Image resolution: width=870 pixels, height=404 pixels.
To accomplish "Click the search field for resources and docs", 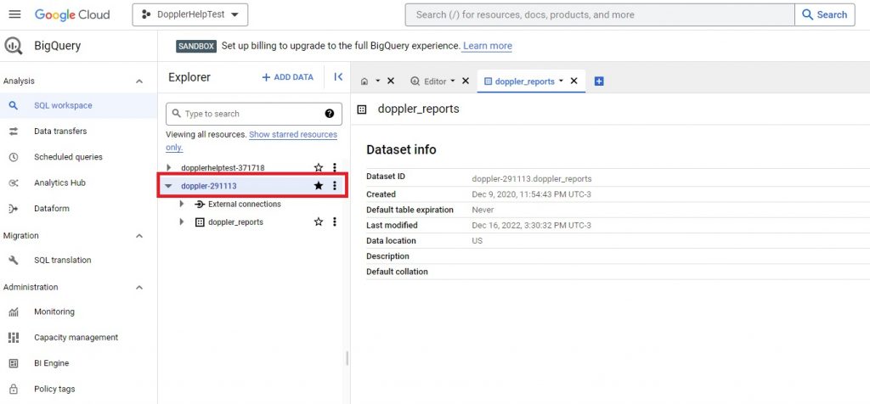I will (x=600, y=15).
